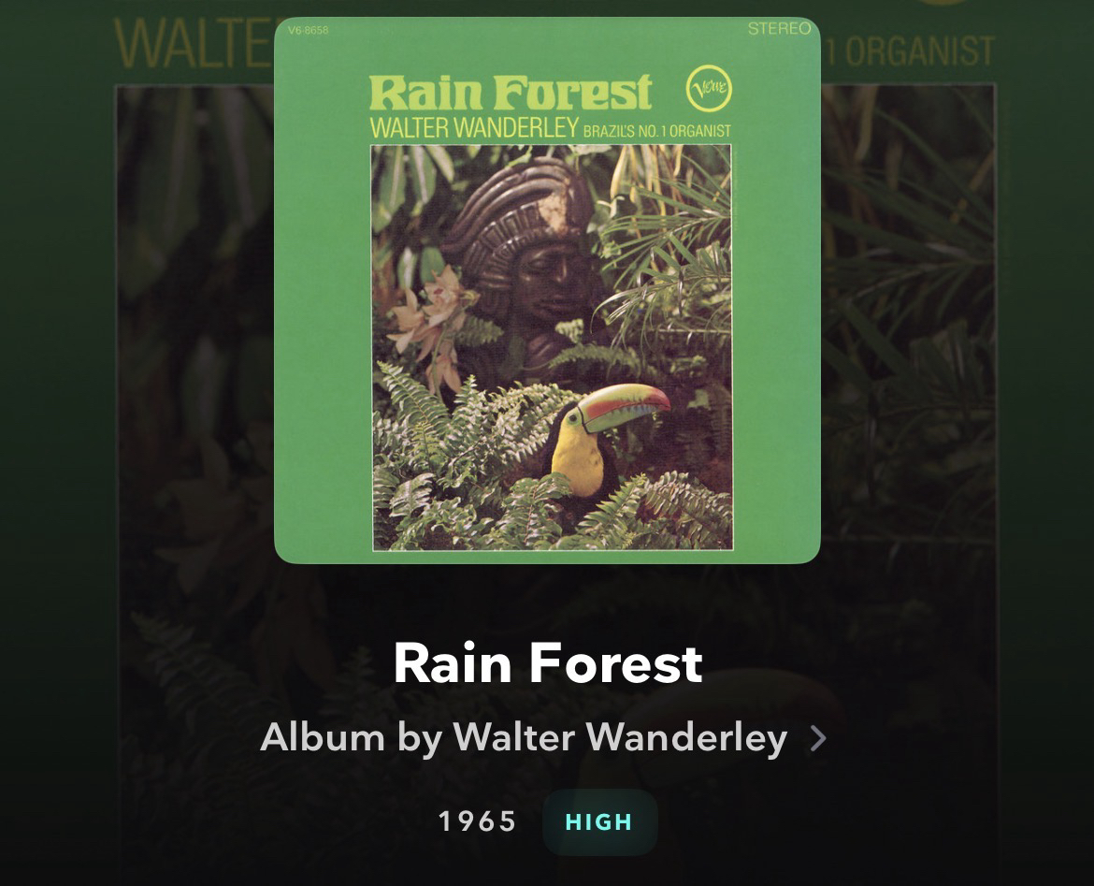Viewport: 1094px width, 886px height.
Task: Select the 1965 release year label
Action: [x=478, y=821]
